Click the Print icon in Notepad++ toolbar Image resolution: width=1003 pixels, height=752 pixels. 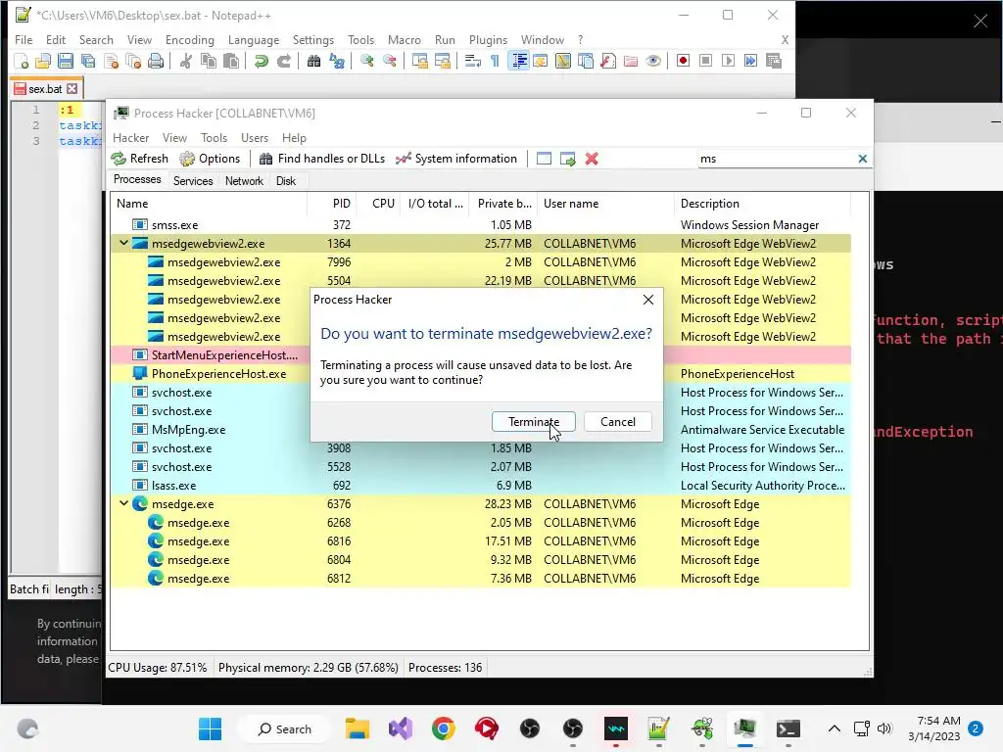pyautogui.click(x=156, y=62)
